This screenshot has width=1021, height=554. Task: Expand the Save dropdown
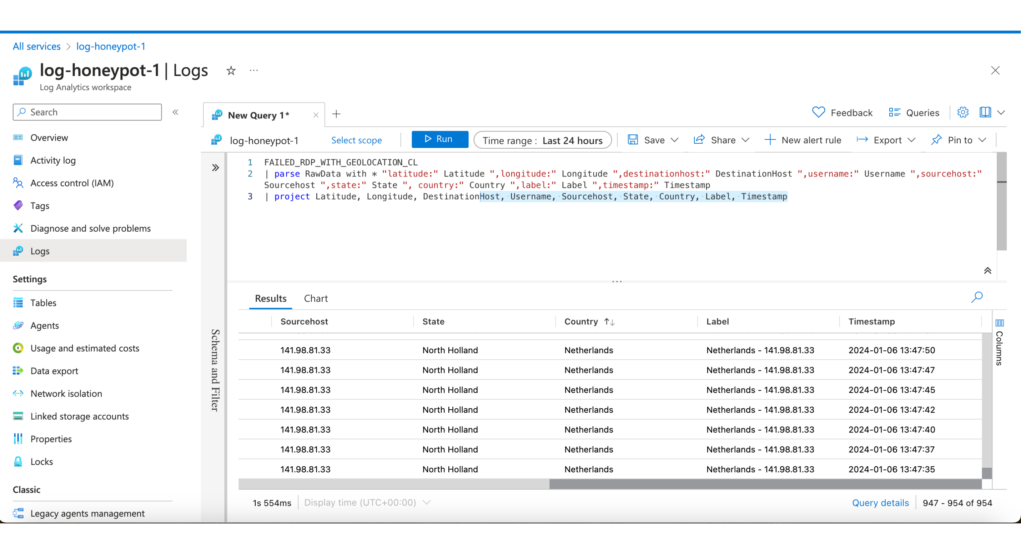(674, 140)
